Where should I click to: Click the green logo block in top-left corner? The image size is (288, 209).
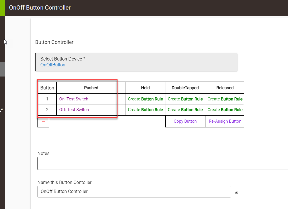click(x=2, y=8)
